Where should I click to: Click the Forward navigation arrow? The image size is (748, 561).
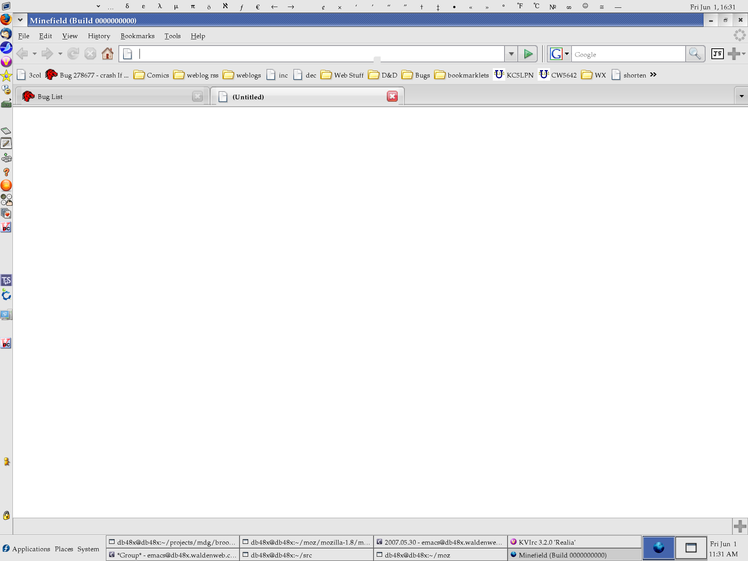coord(47,54)
